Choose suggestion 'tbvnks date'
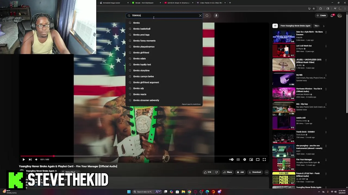The image size is (348, 195). (x=164, y=58)
